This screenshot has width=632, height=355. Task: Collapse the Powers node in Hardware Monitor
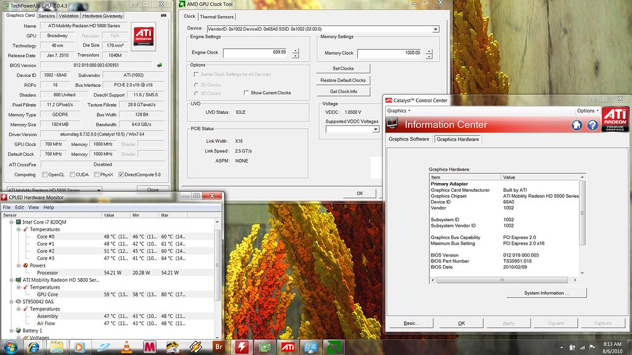[19, 266]
